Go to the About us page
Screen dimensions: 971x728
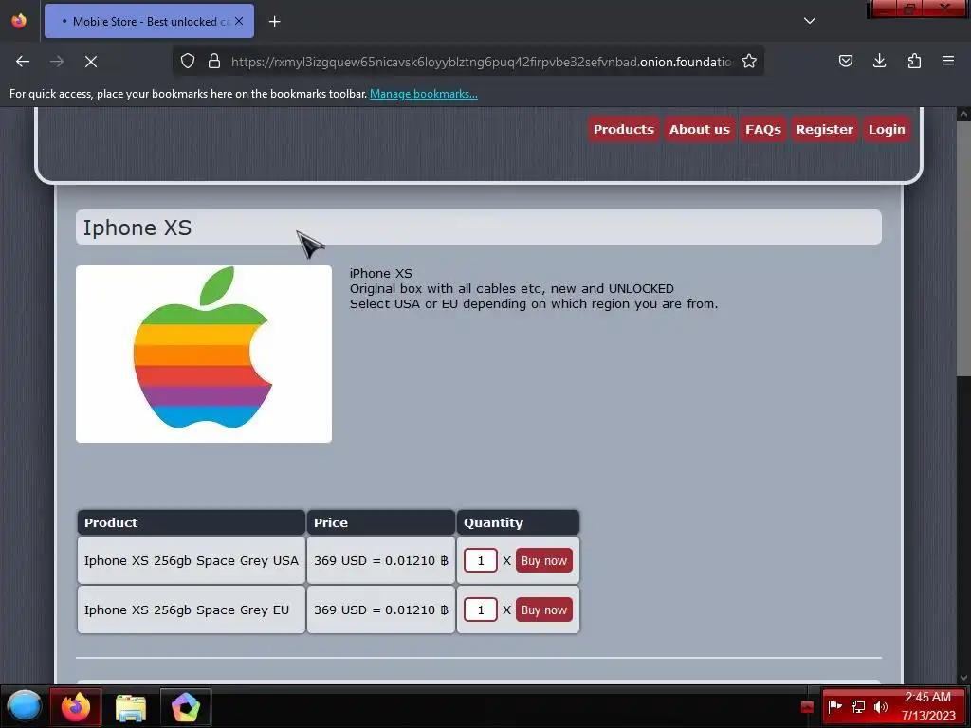[700, 129]
